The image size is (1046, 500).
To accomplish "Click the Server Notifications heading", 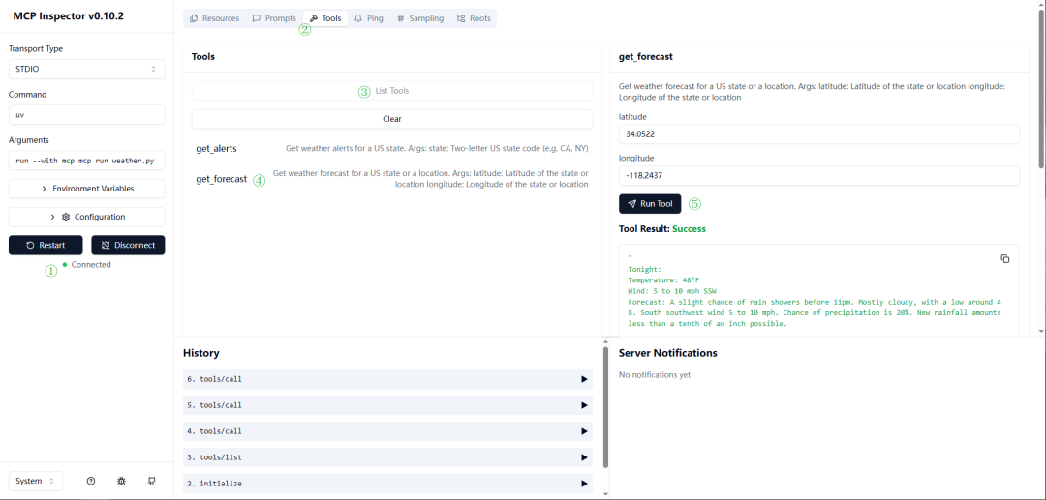I will [667, 353].
